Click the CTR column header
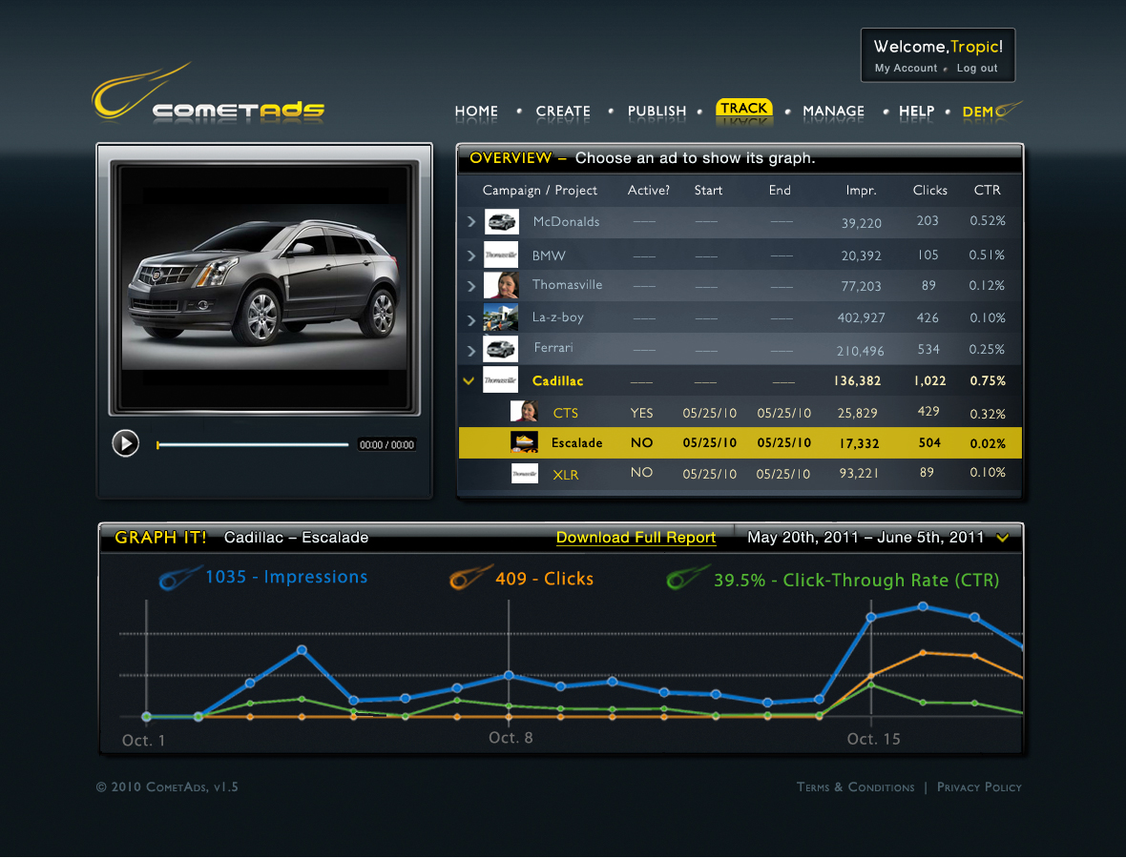Image resolution: width=1126 pixels, height=858 pixels. coord(988,190)
